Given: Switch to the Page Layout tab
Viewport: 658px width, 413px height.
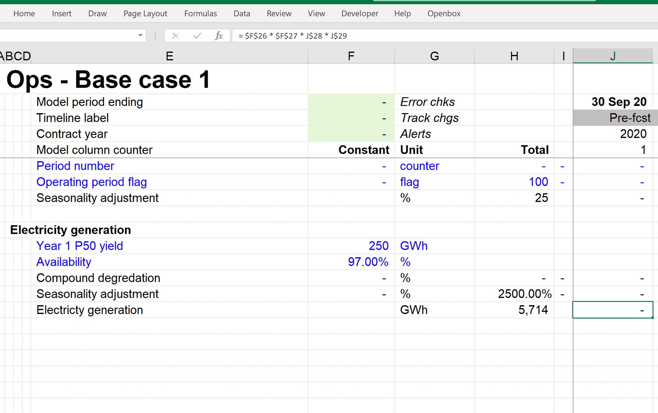Looking at the screenshot, I should click(x=145, y=13).
